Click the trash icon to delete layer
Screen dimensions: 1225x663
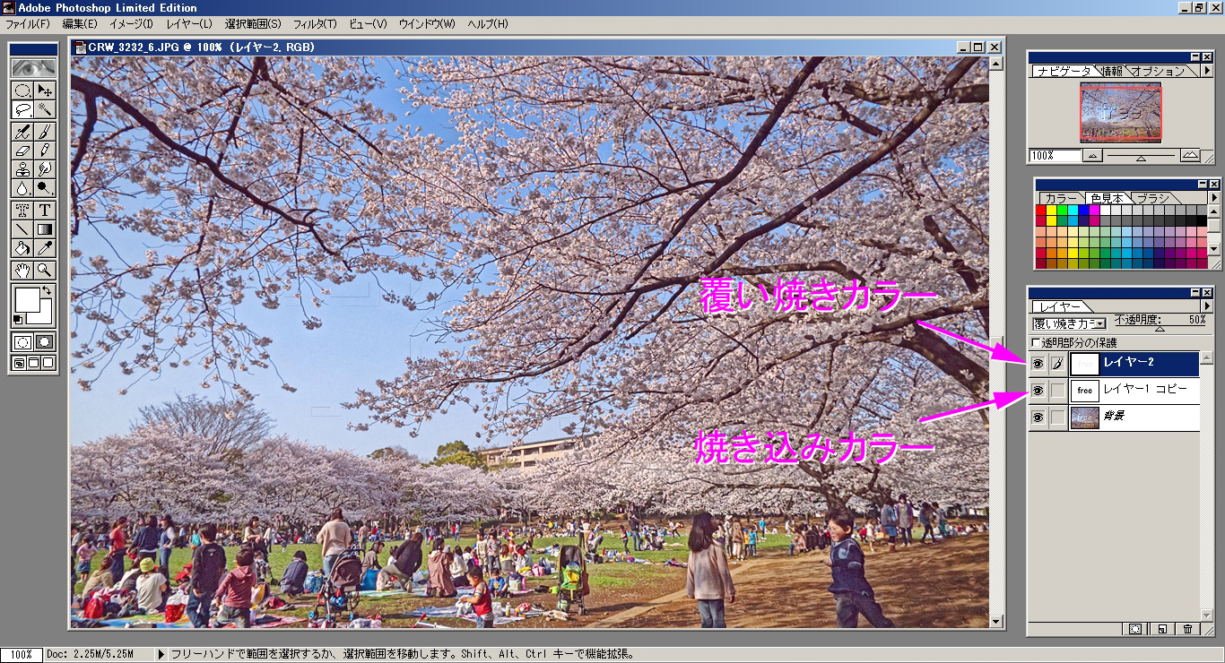(x=1188, y=629)
